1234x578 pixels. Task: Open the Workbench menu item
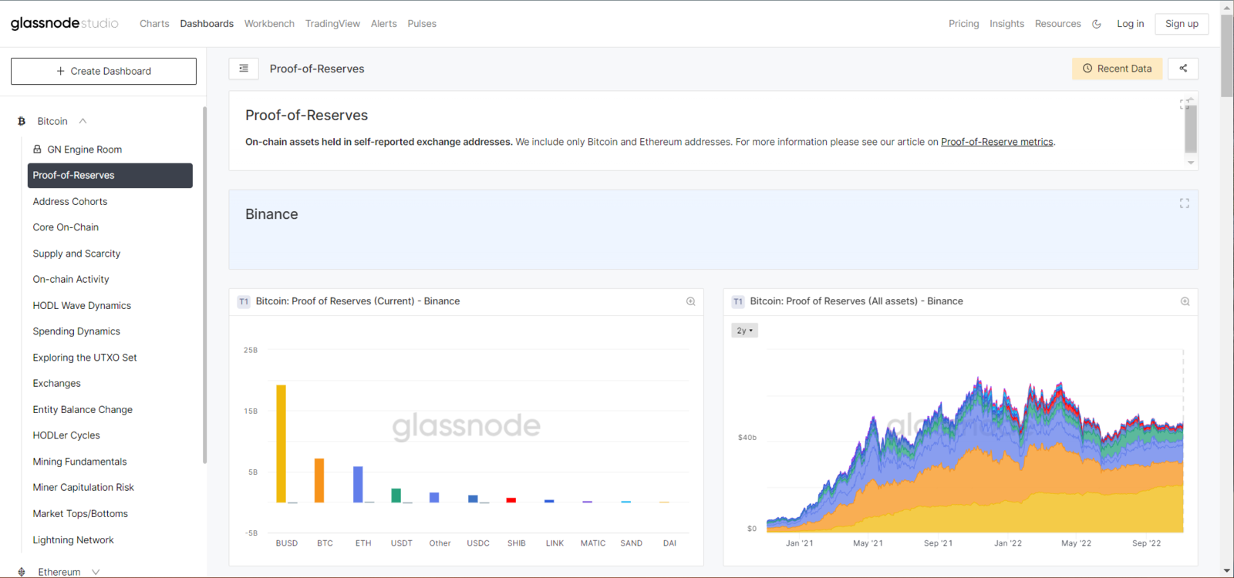269,24
